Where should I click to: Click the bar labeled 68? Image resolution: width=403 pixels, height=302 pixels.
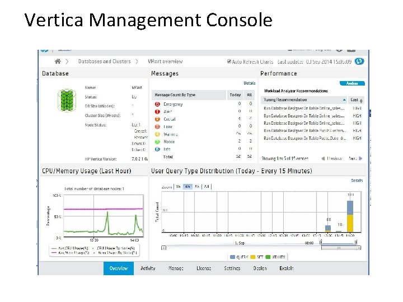[x=328, y=229]
